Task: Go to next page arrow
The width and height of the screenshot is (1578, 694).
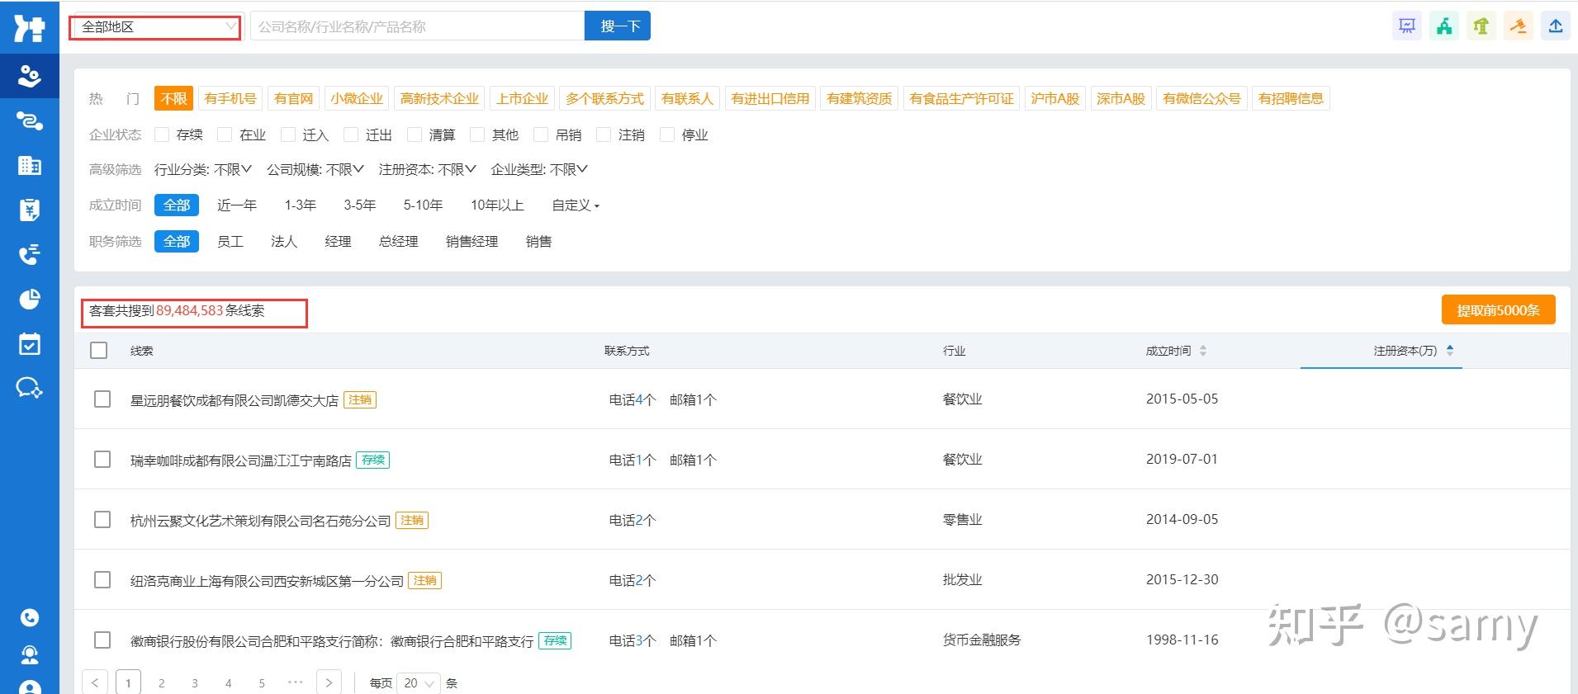Action: click(329, 683)
